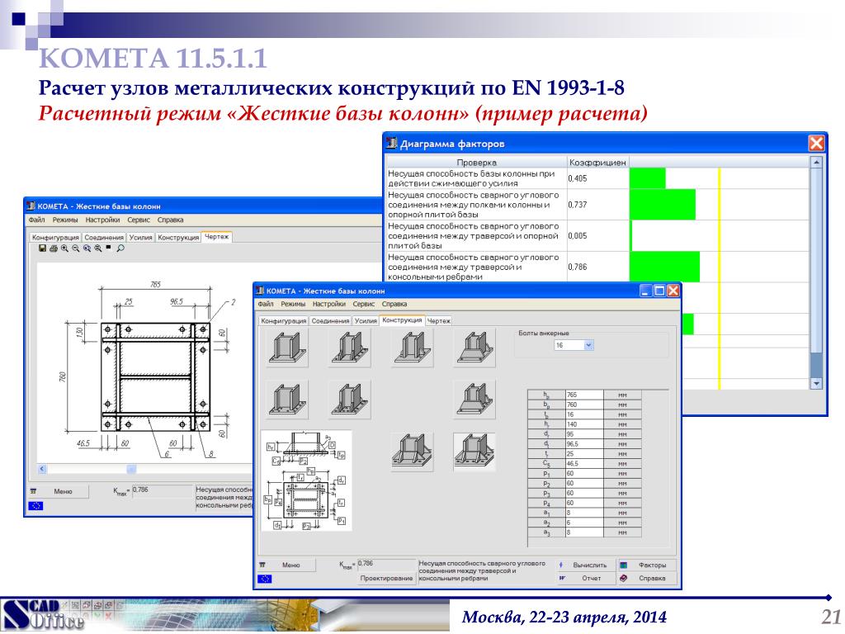The width and height of the screenshot is (845, 634).
Task: Click scroll-down arrow in Диаграмма факторов
Action: tap(816, 383)
